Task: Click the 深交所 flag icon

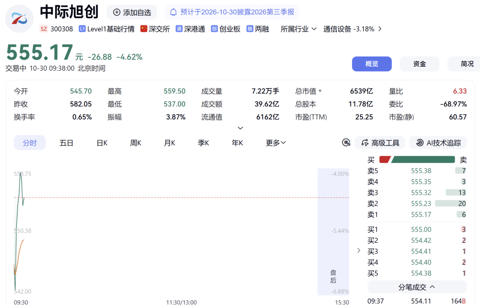Action: 144,29
